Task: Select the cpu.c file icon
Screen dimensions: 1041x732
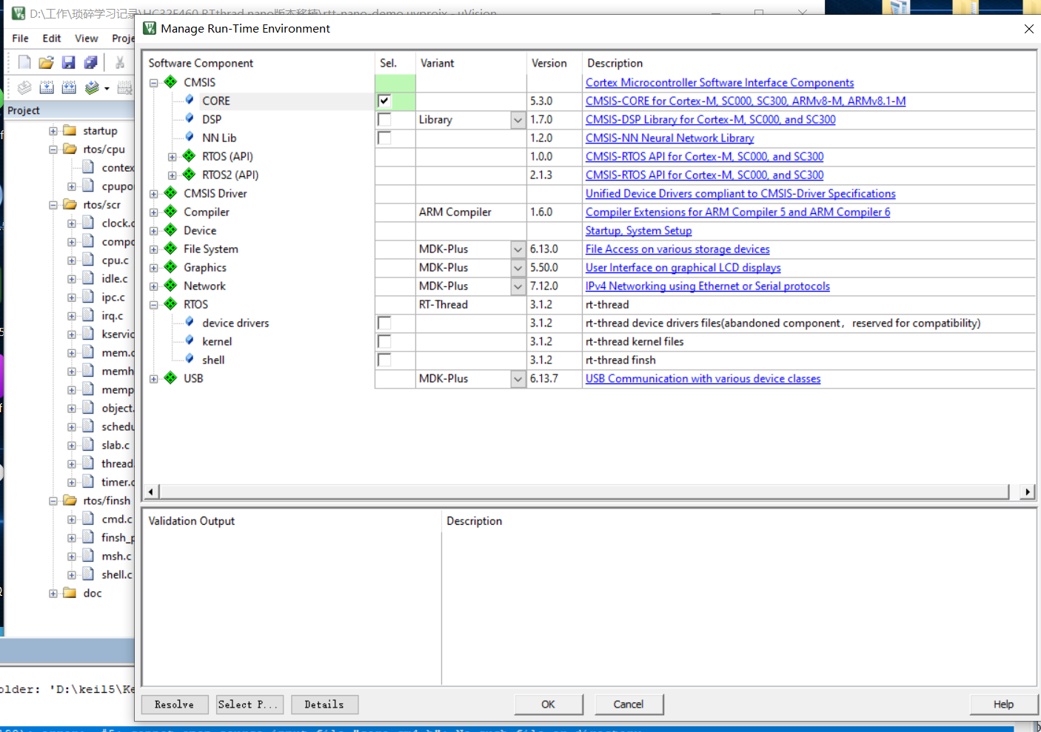Action: click(x=86, y=260)
